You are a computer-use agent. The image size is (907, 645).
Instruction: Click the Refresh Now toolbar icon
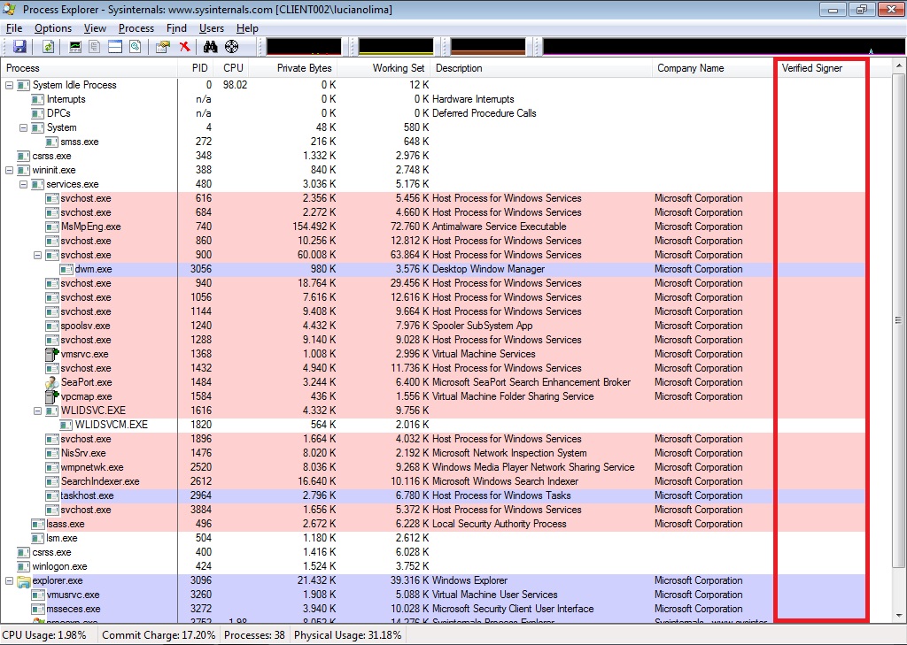49,47
